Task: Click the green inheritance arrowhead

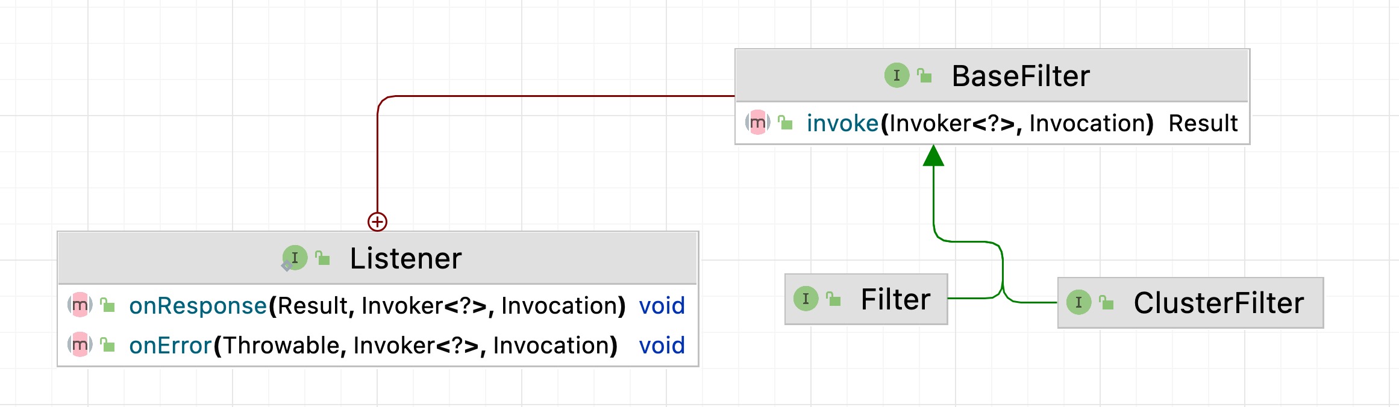Action: (933, 155)
